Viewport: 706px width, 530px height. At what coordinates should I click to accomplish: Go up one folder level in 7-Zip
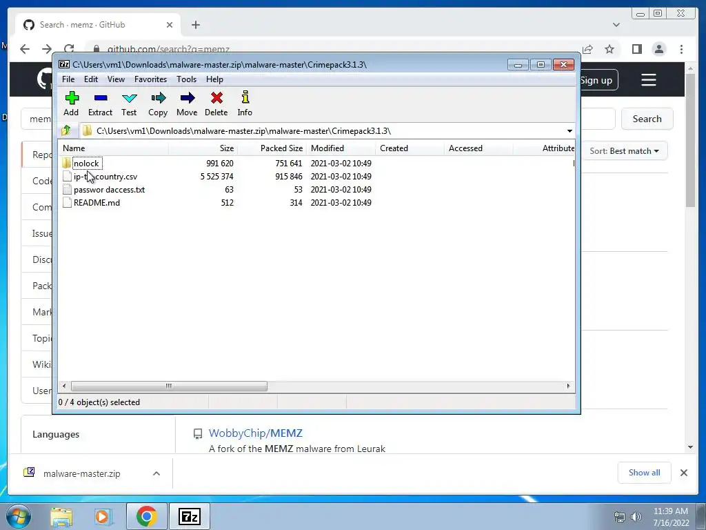click(66, 130)
